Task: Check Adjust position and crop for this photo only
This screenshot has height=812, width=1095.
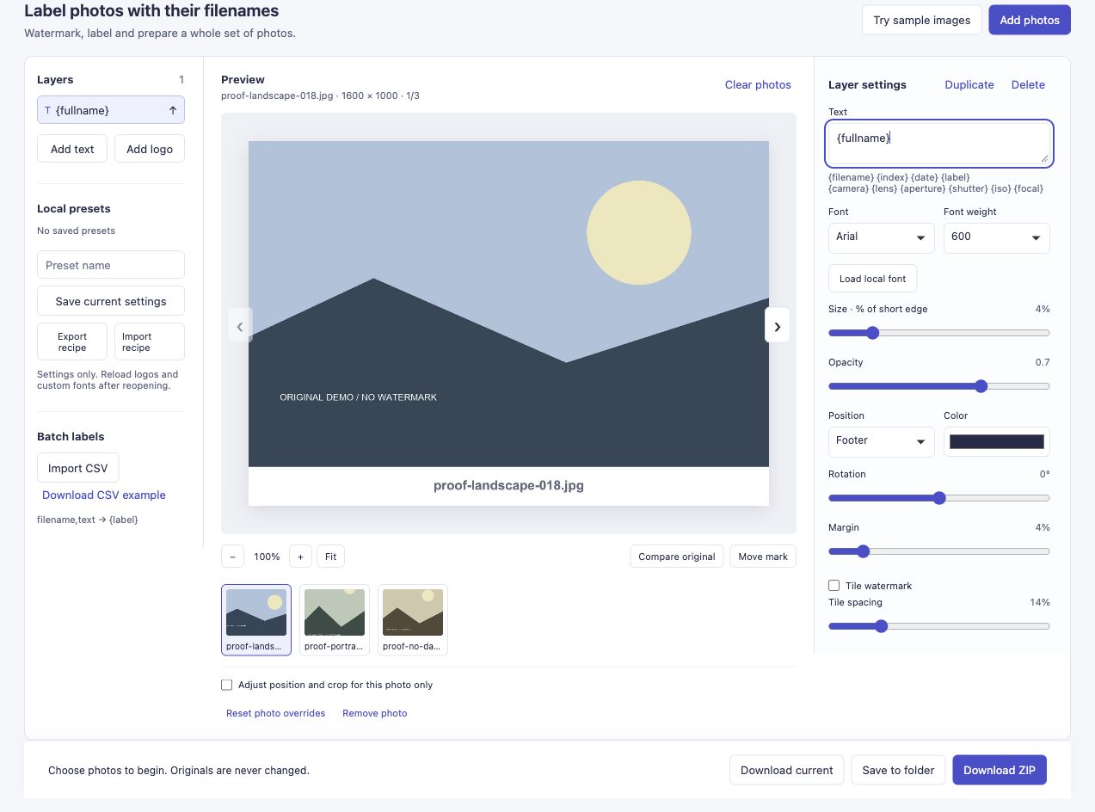Action: (227, 685)
